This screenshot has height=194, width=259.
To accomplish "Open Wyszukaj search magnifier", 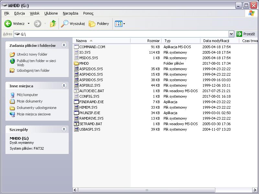I will point(64,24).
